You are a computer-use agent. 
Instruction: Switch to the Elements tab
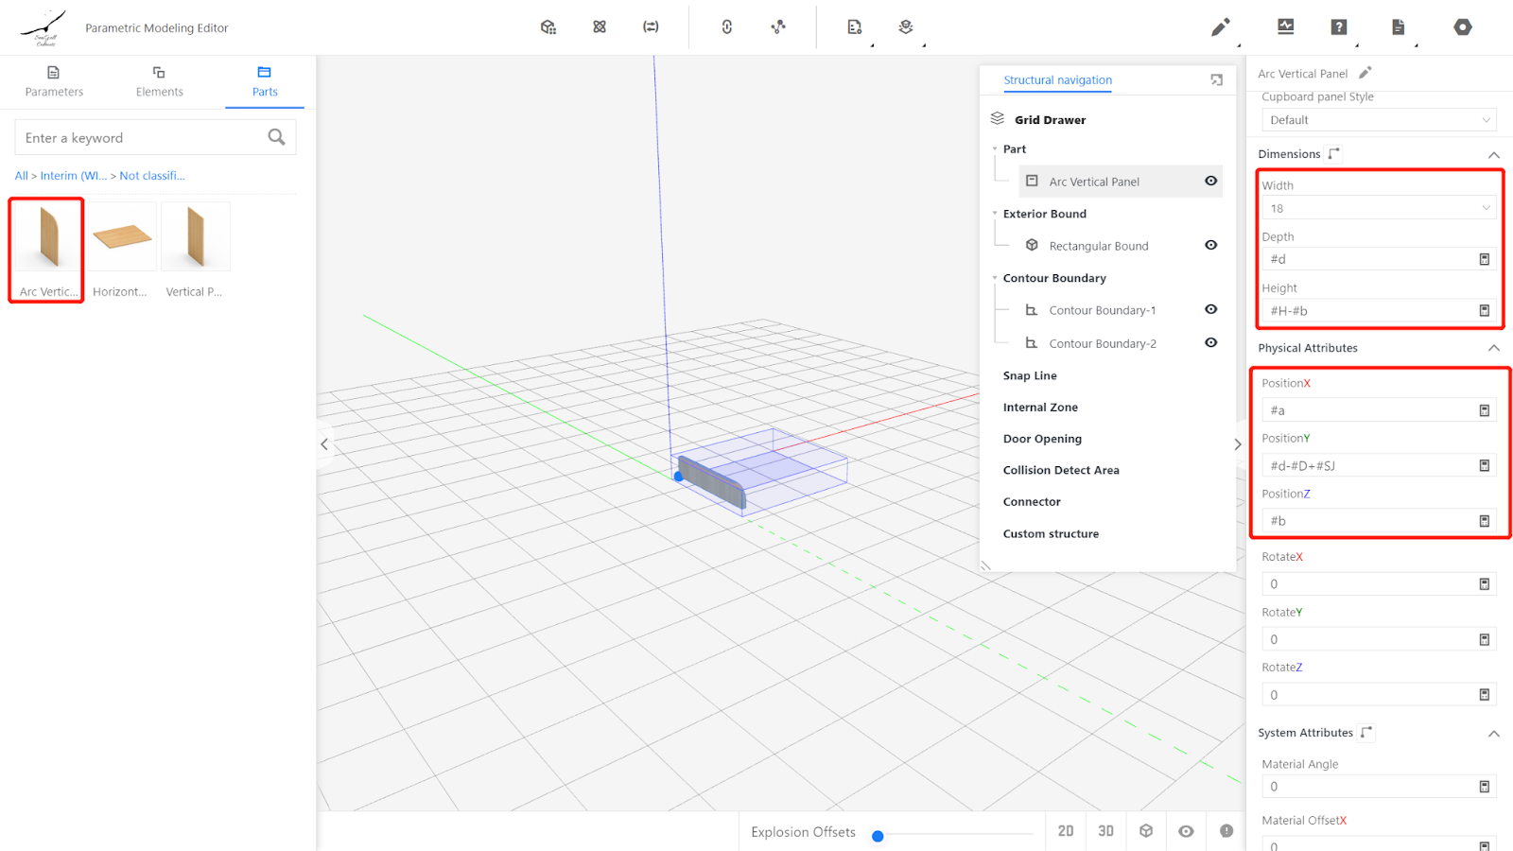click(159, 81)
